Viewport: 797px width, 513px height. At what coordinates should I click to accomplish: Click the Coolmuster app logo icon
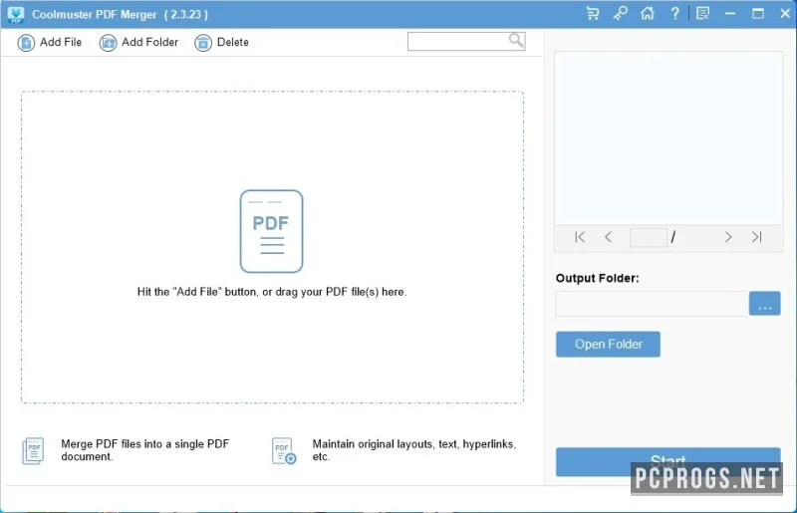pos(16,14)
